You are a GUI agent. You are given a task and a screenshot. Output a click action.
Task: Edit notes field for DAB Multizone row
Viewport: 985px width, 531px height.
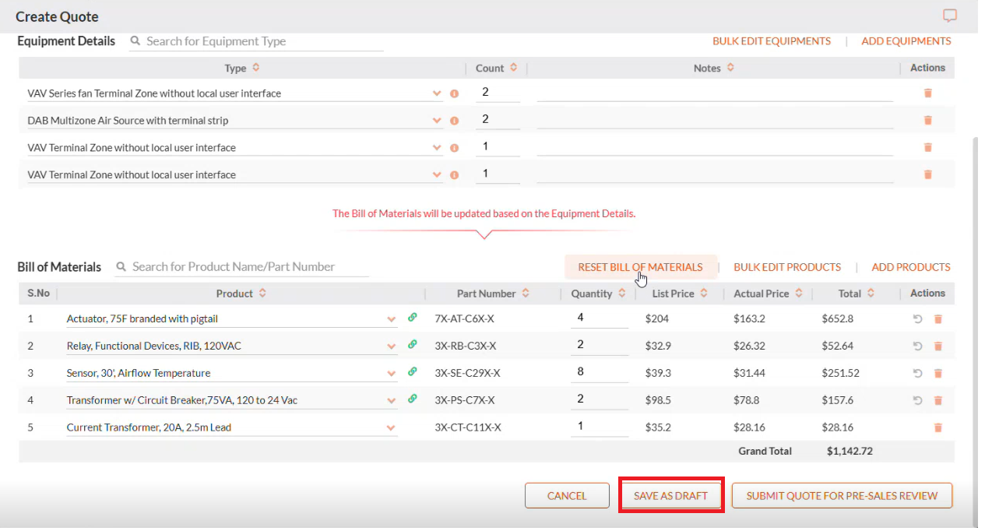pos(715,120)
